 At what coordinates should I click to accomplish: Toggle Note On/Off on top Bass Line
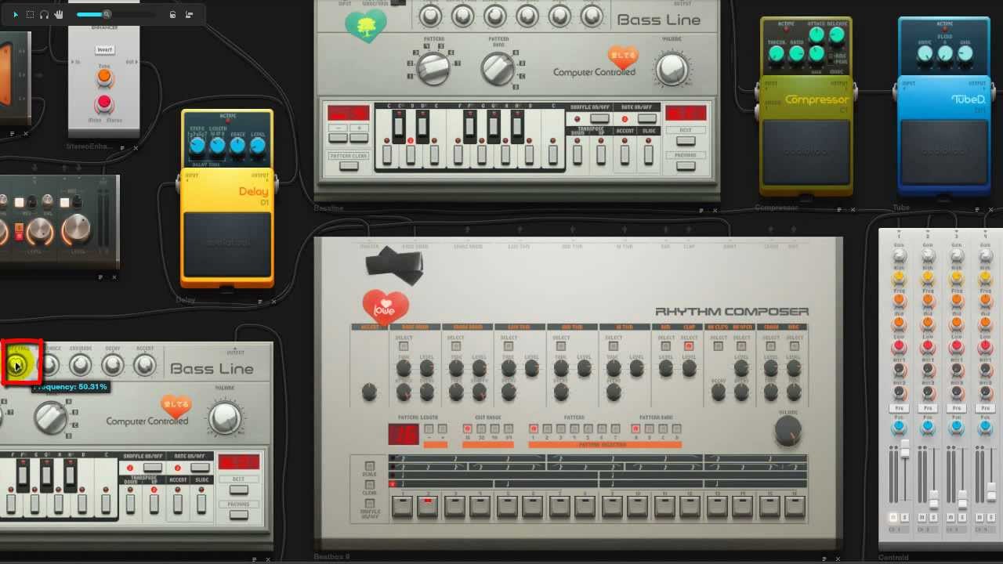[x=646, y=118]
